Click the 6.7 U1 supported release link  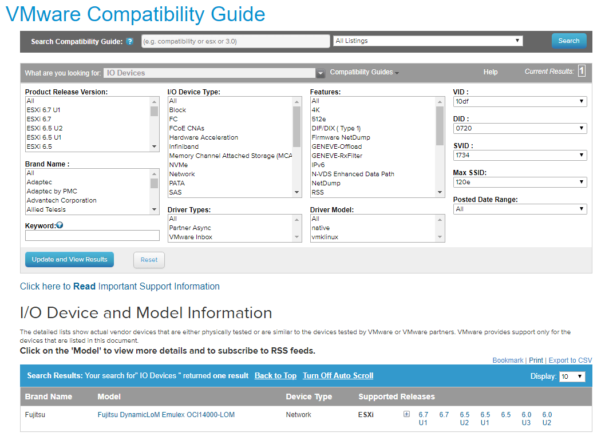(x=424, y=419)
